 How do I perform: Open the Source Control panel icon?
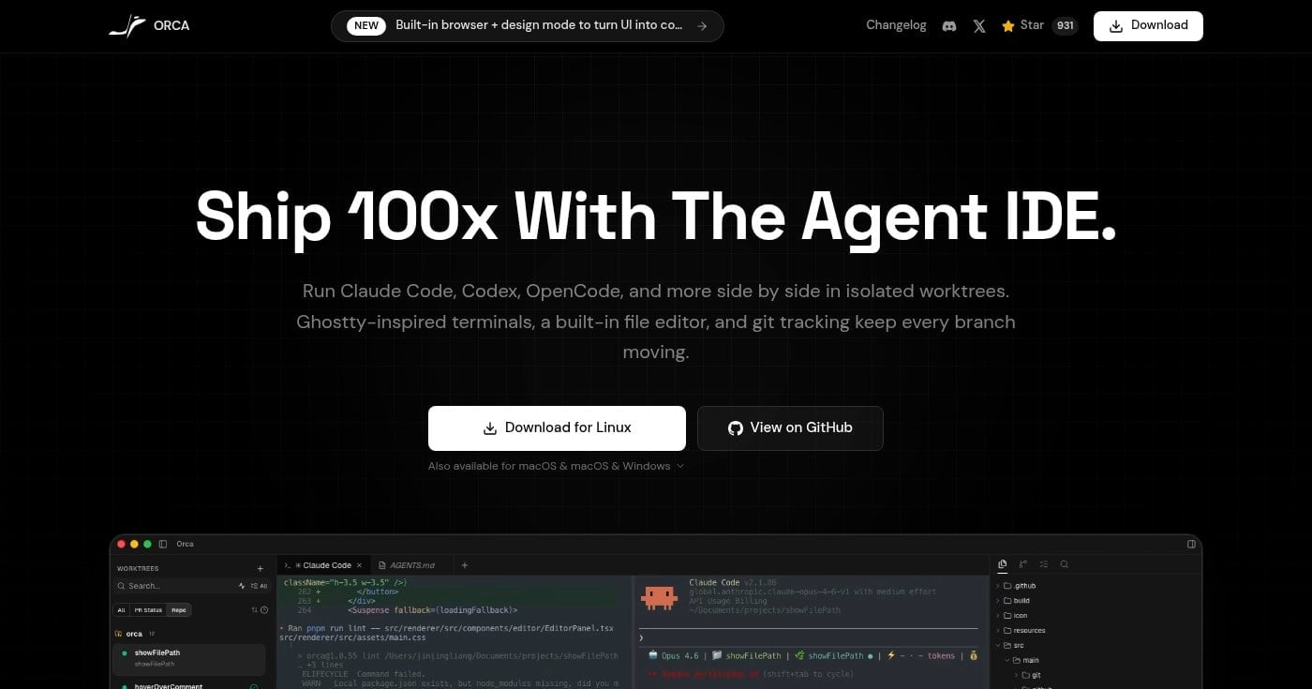[1022, 563]
